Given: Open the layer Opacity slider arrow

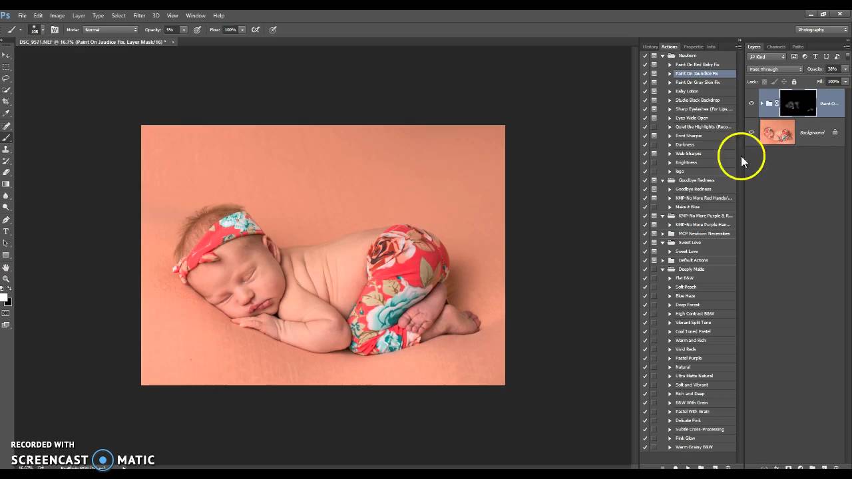Looking at the screenshot, I should pos(845,69).
